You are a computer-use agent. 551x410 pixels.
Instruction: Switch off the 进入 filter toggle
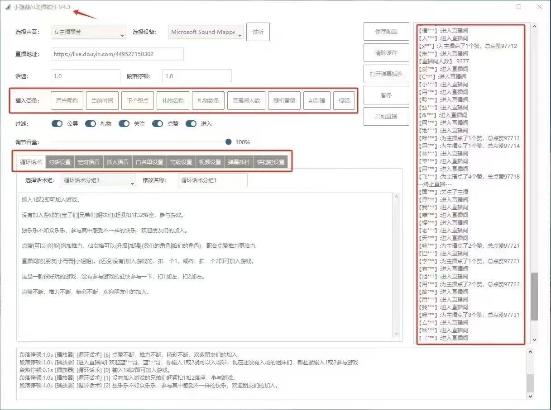click(191, 124)
